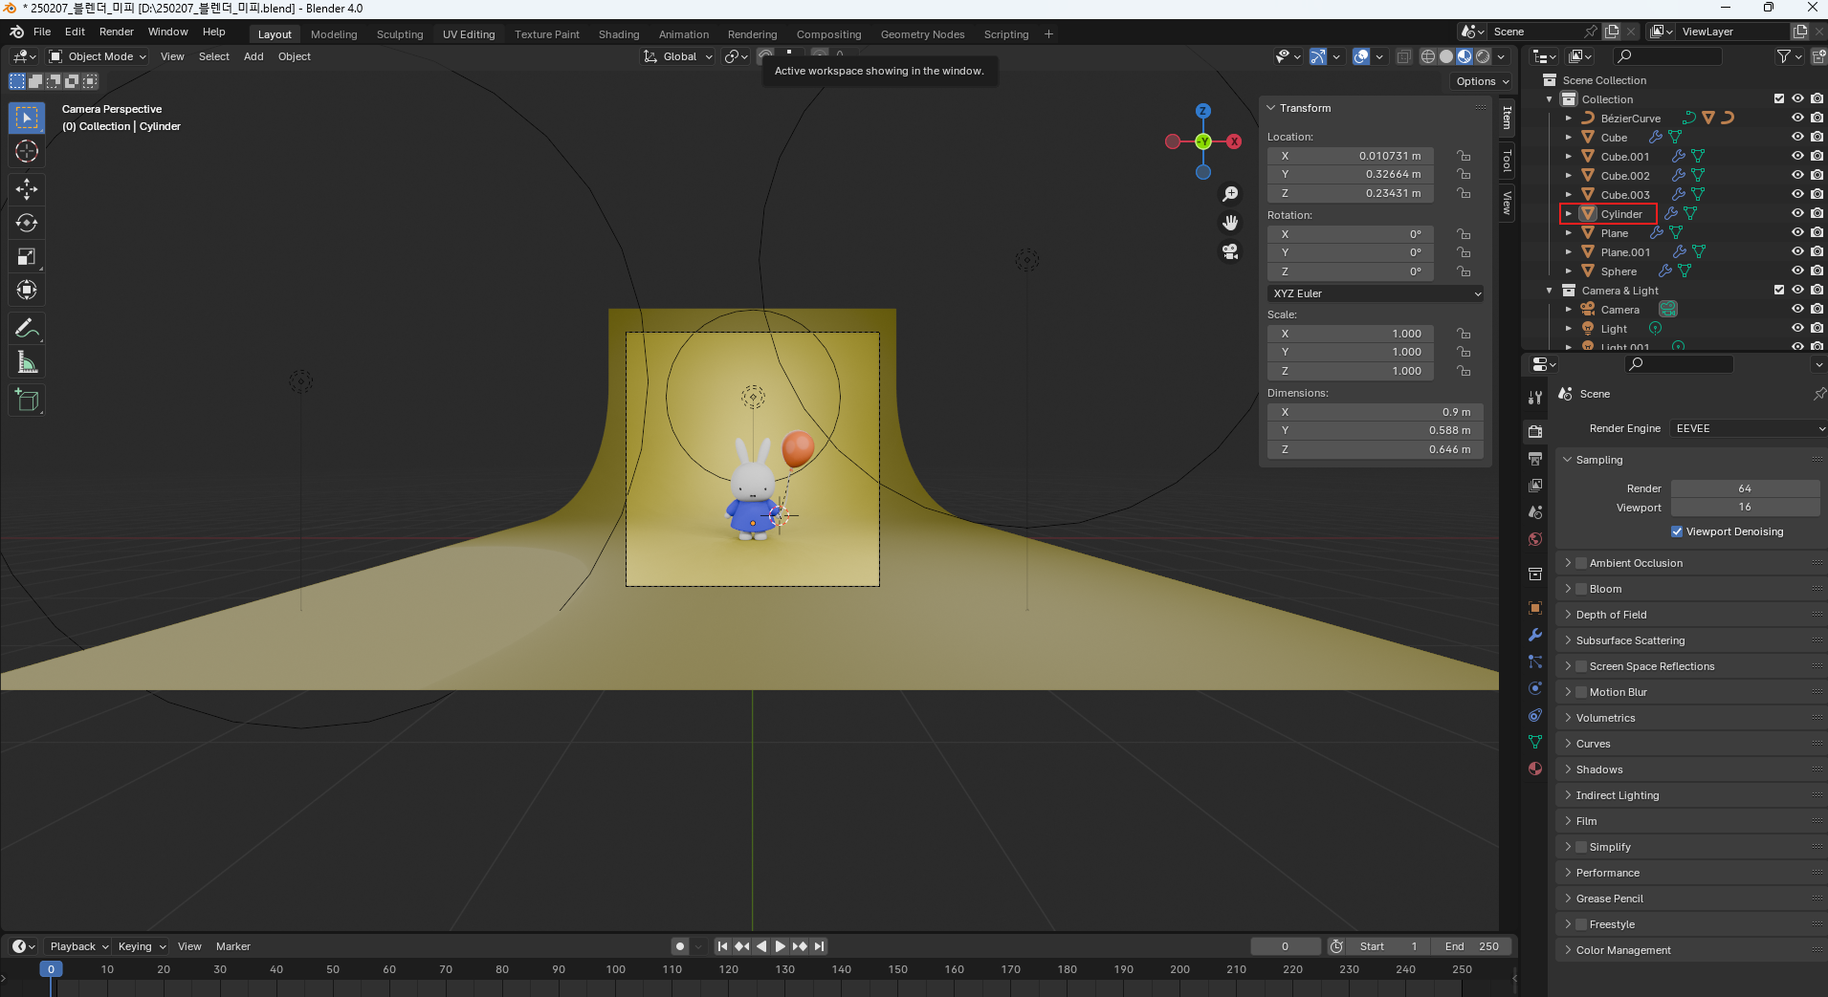
Task: Enable the Ambient Occlusion checkbox
Action: [1581, 563]
